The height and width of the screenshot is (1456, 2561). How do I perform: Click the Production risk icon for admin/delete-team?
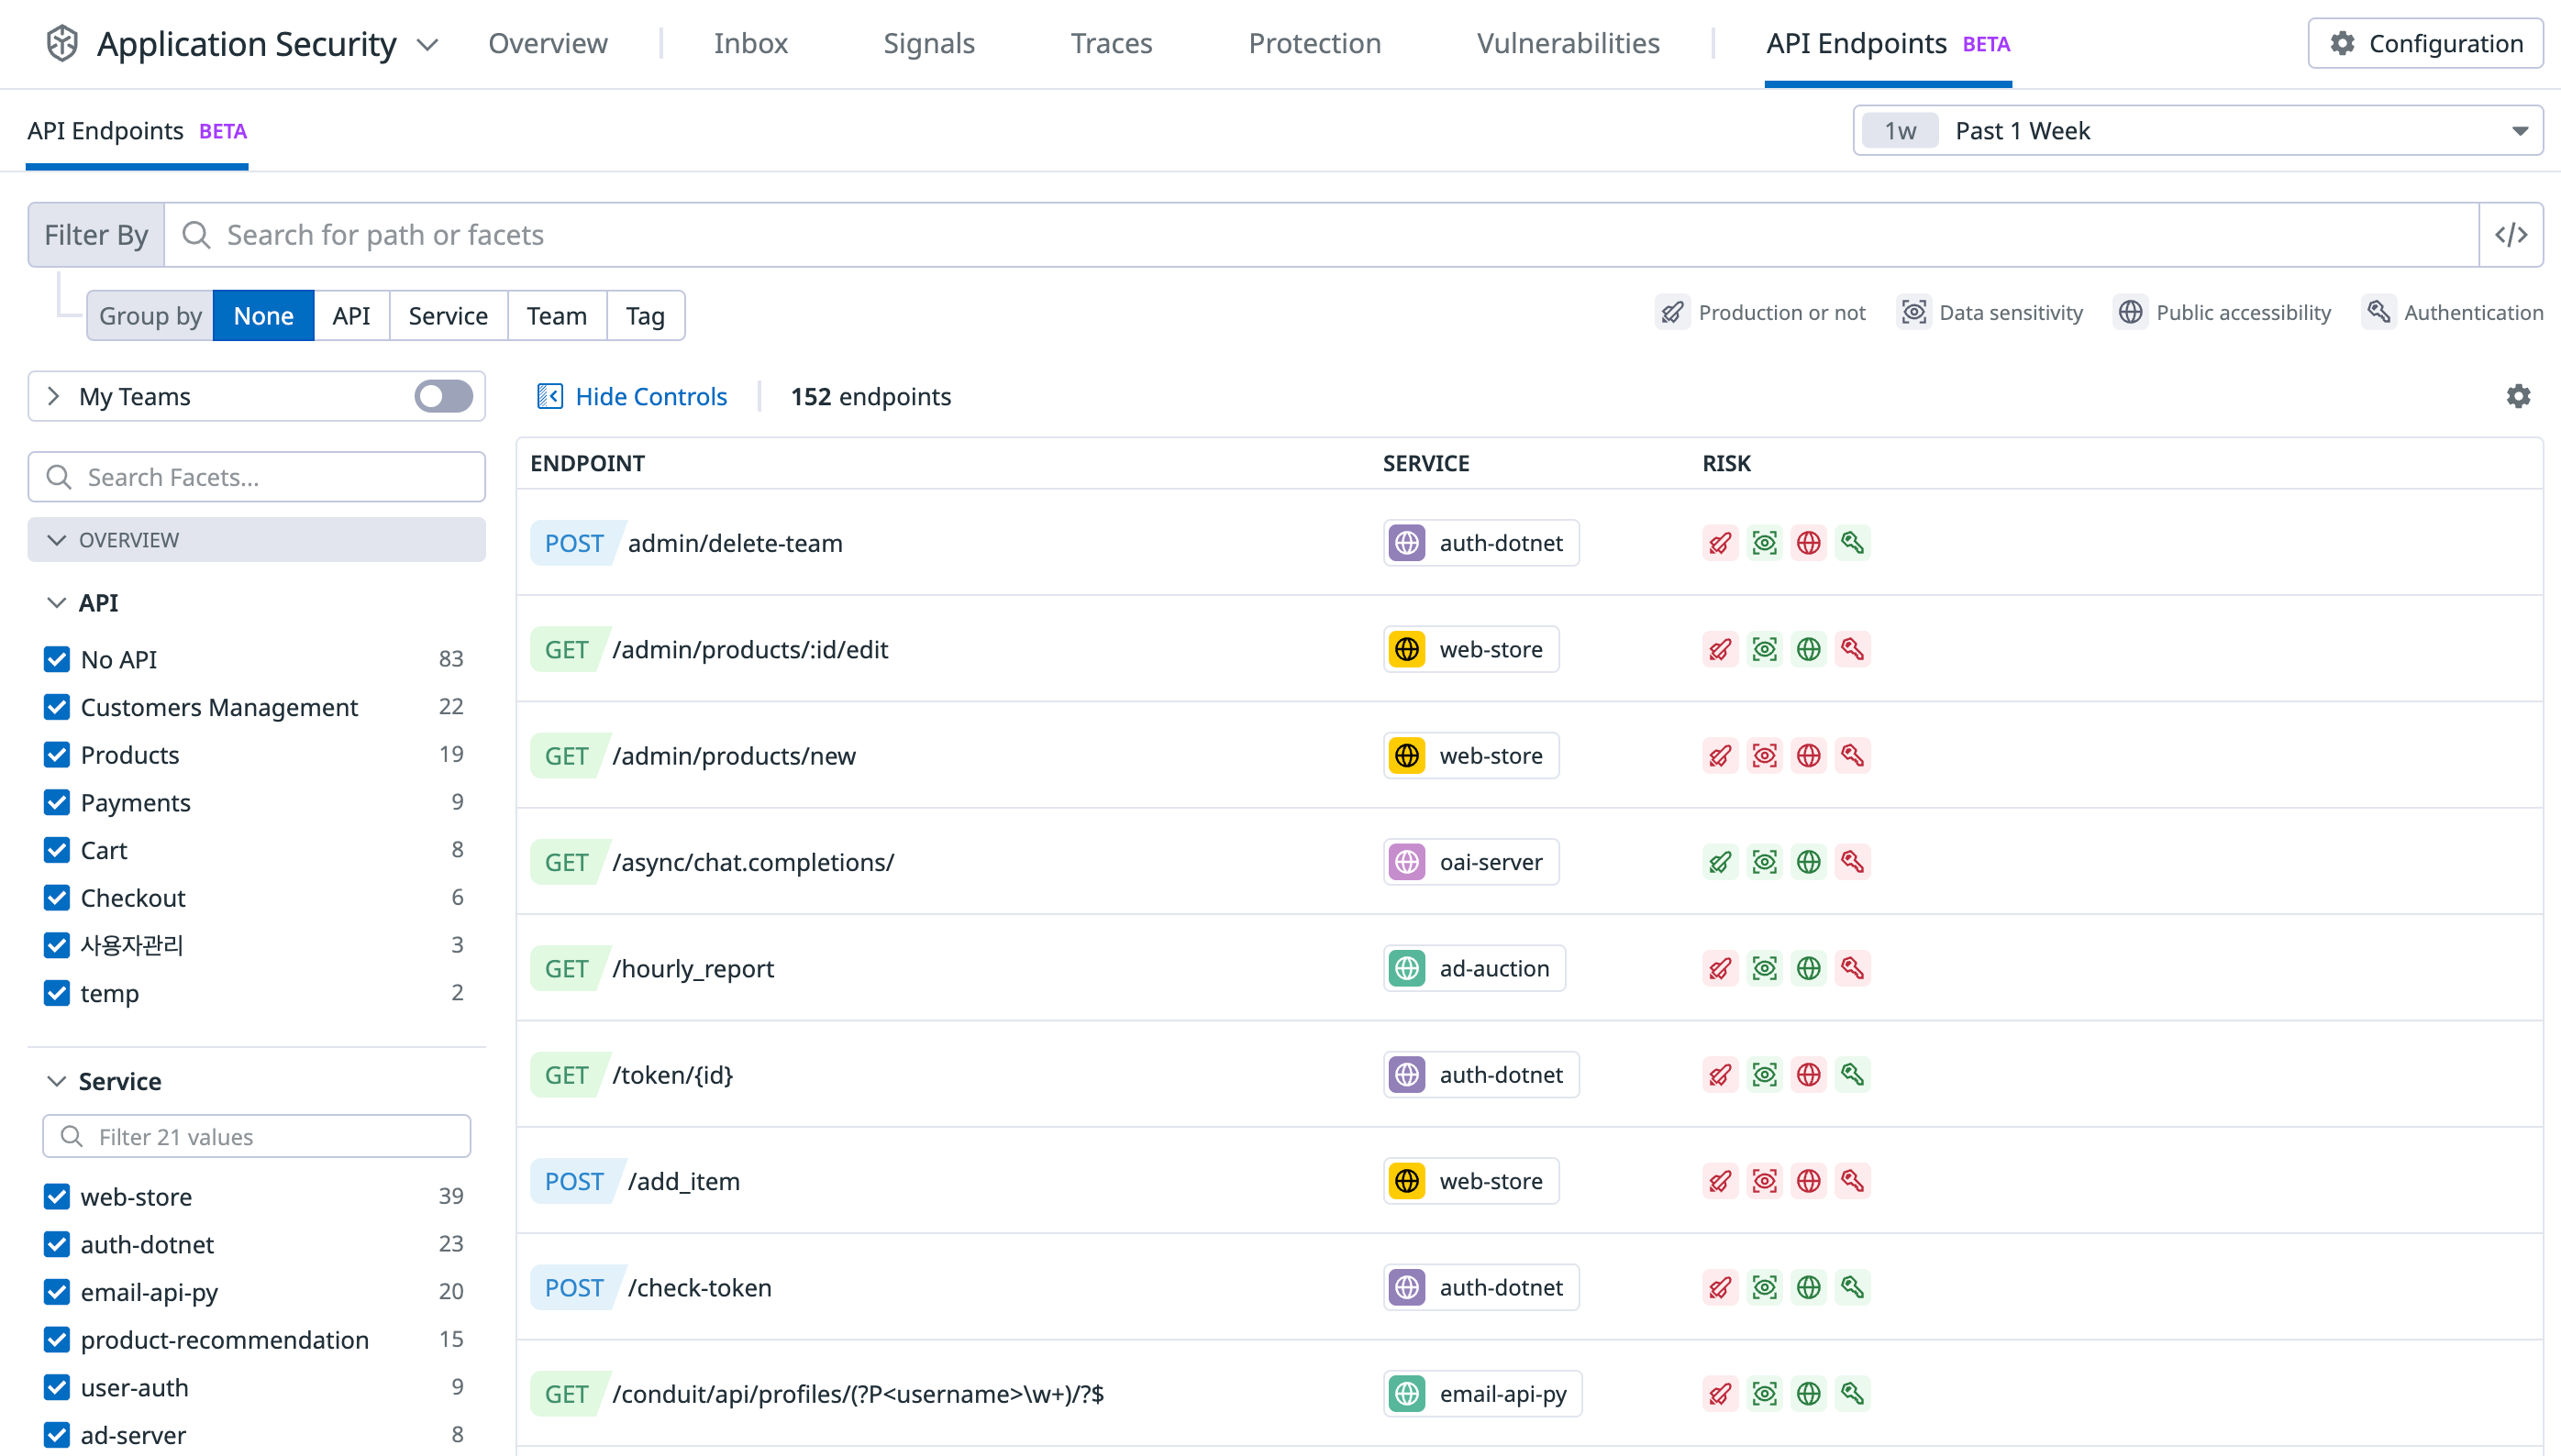pos(1720,542)
